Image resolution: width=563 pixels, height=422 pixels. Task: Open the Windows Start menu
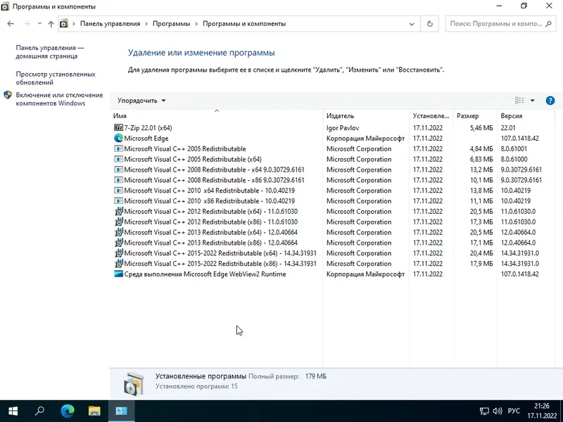[13, 411]
